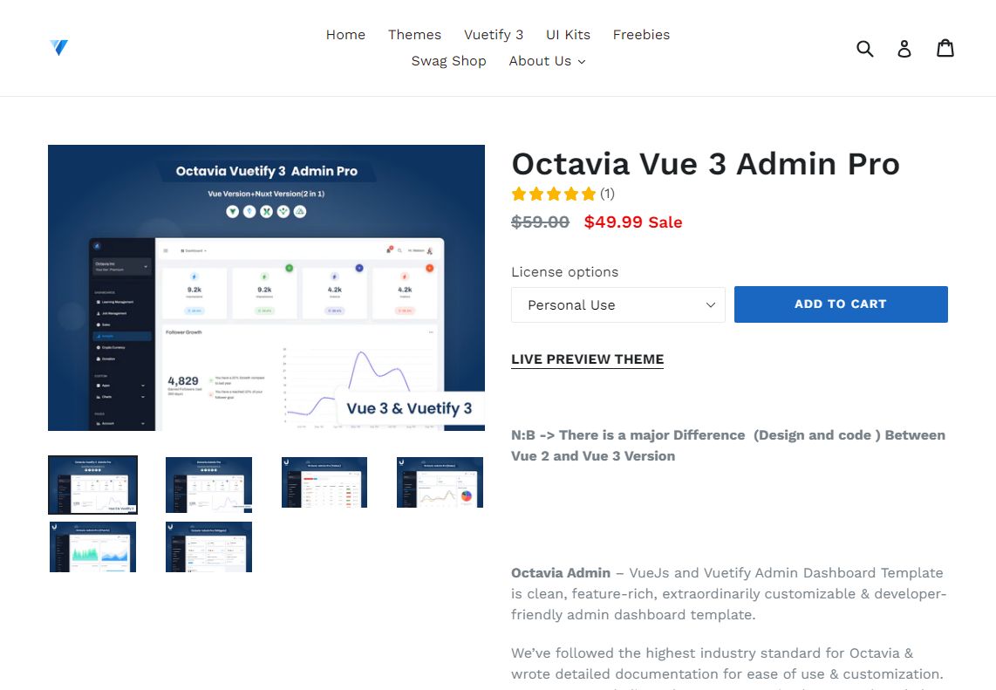Click the crossed-out $59.00 price
996x690 pixels.
(x=540, y=222)
